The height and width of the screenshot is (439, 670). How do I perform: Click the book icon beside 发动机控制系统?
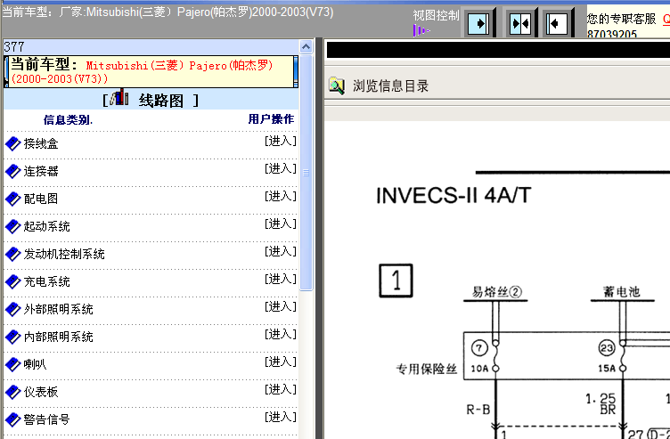click(12, 254)
